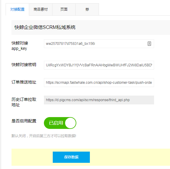170x169 pixels.
Task: Click the 历史订单拉取地址 label
Action: [24, 102]
